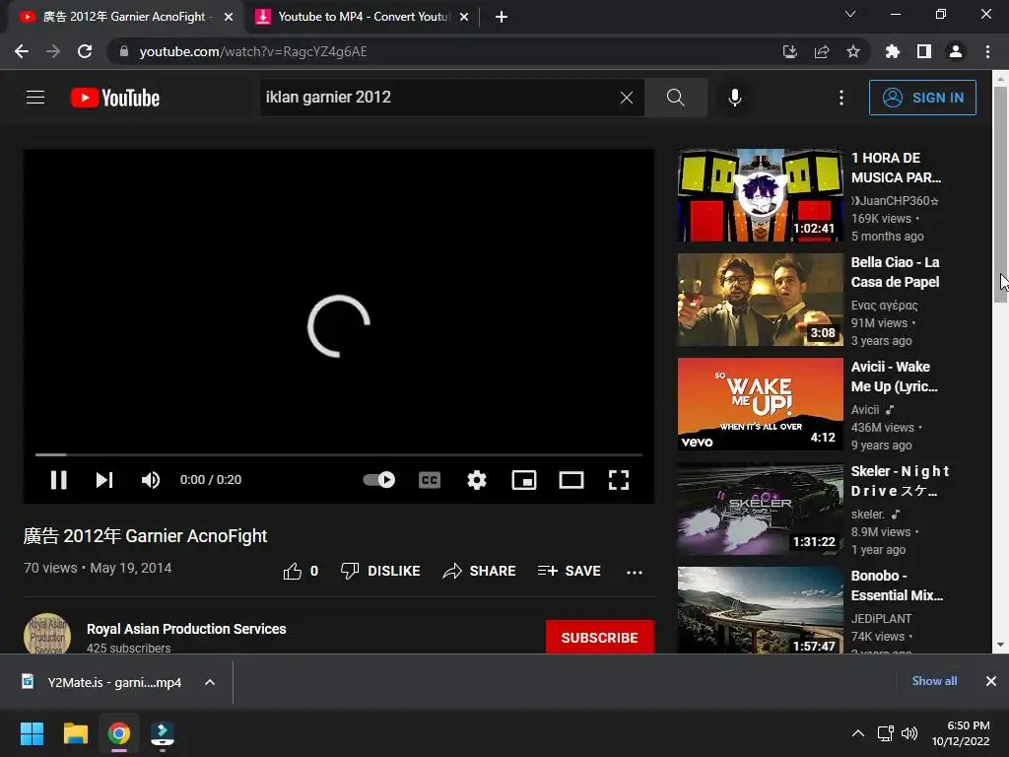Toggle Chrome side panel
1009x757 pixels.
click(x=924, y=51)
